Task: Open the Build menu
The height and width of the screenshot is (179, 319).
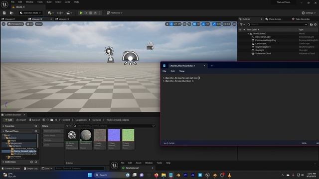Action: point(49,2)
